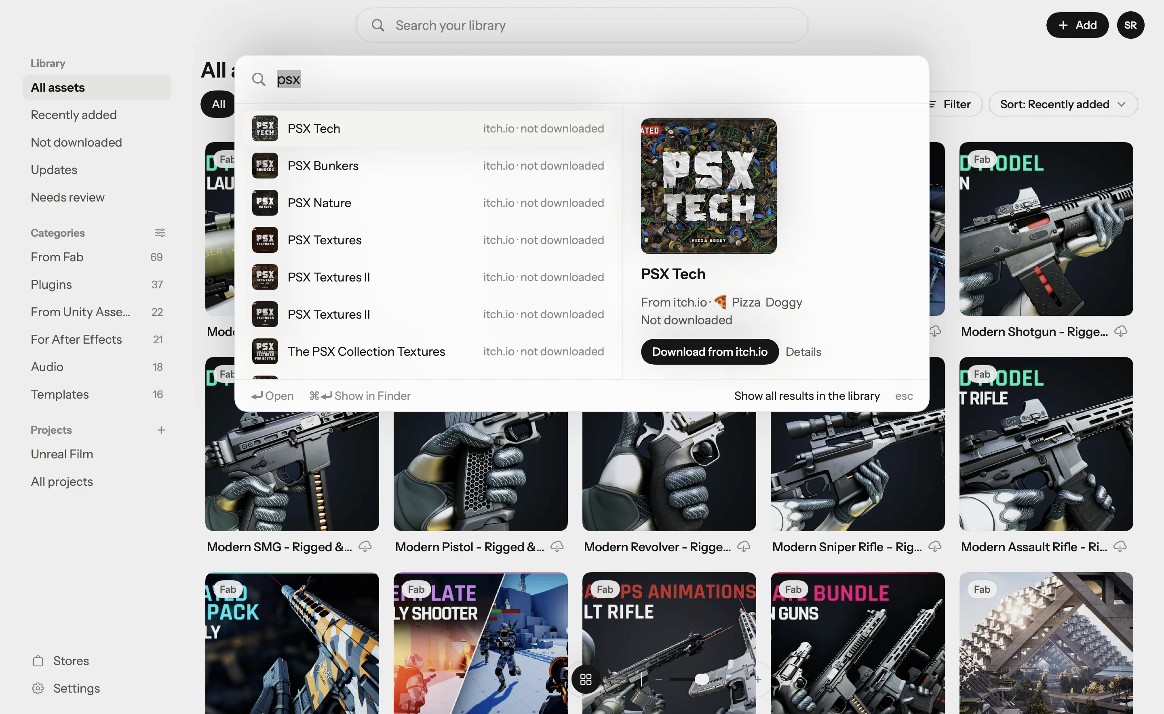Click the psx search query field
This screenshot has width=1164, height=714.
(x=581, y=79)
